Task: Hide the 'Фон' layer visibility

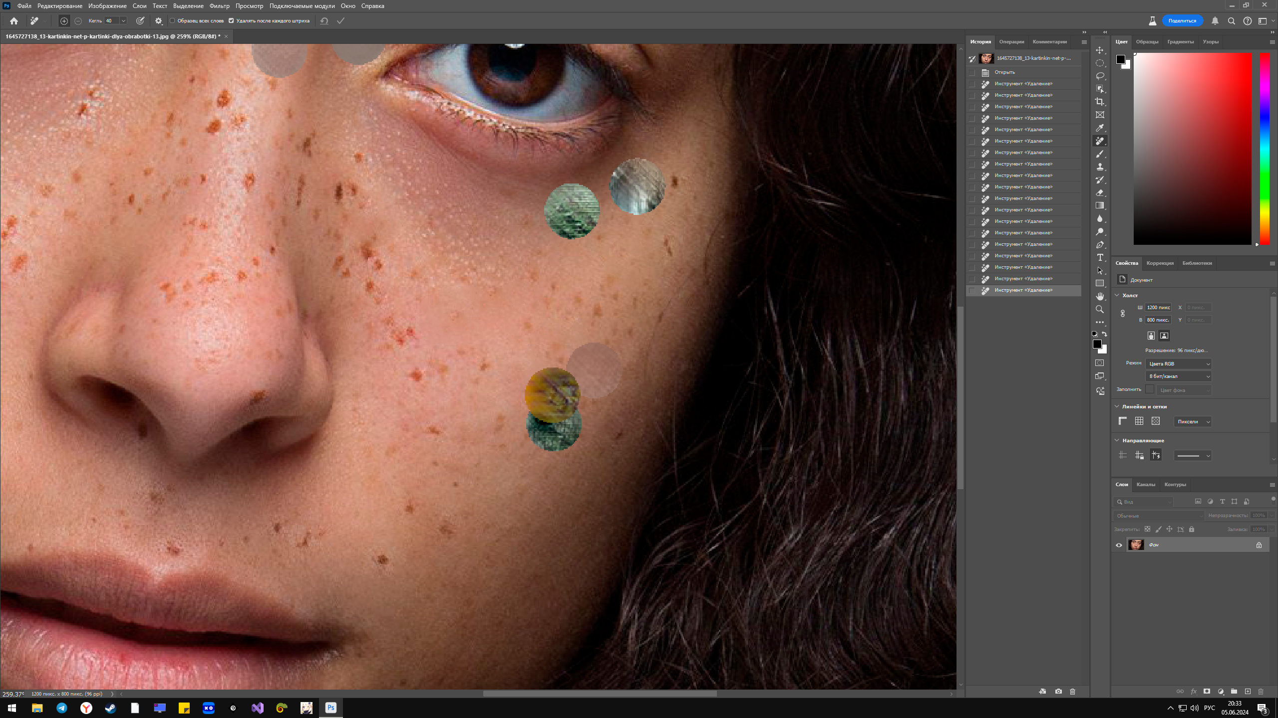Action: 1119,544
